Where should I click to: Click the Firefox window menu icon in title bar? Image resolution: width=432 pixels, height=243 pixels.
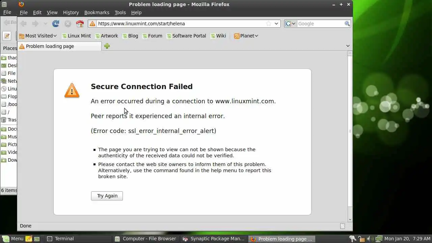[21, 4]
